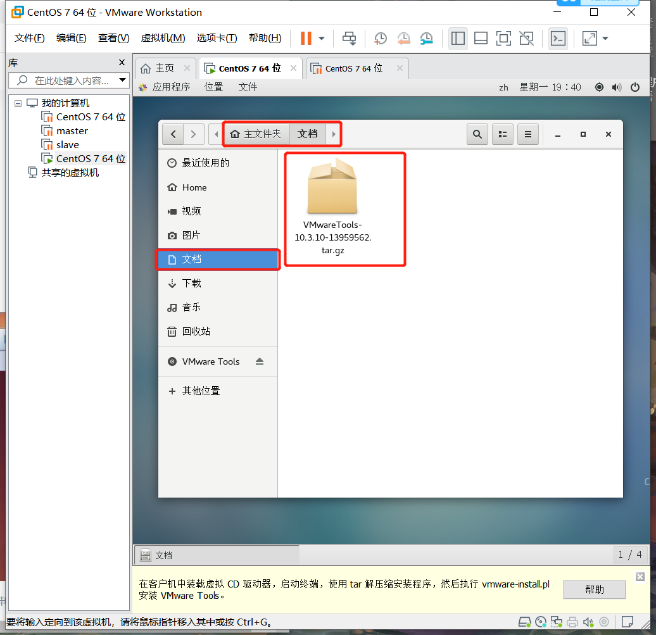
Task: Pause the virtual machine with the orange icon
Action: [306, 38]
